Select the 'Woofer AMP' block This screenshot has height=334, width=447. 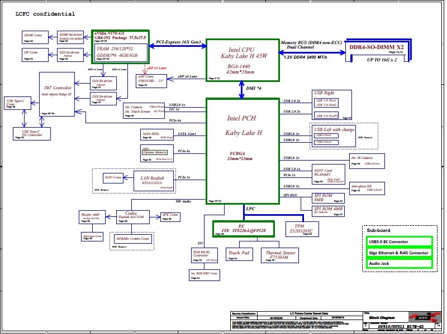(92, 217)
